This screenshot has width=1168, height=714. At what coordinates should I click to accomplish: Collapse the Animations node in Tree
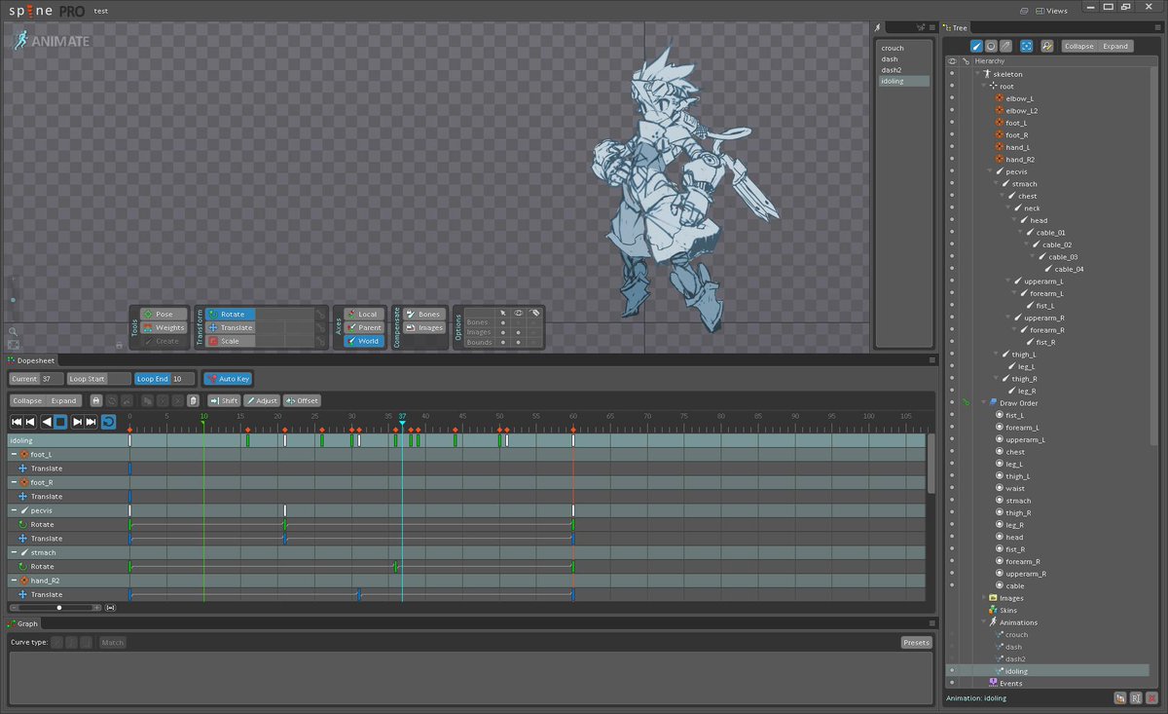(984, 622)
